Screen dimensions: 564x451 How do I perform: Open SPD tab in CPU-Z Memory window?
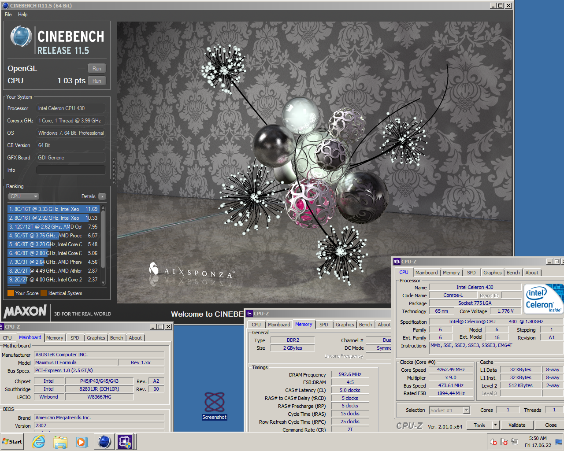pos(324,325)
